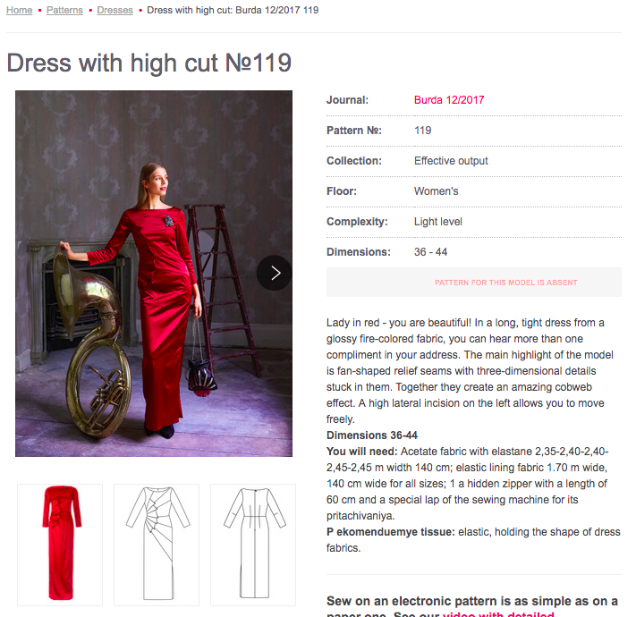Click the Pattern for this model is absent button

coord(474,283)
